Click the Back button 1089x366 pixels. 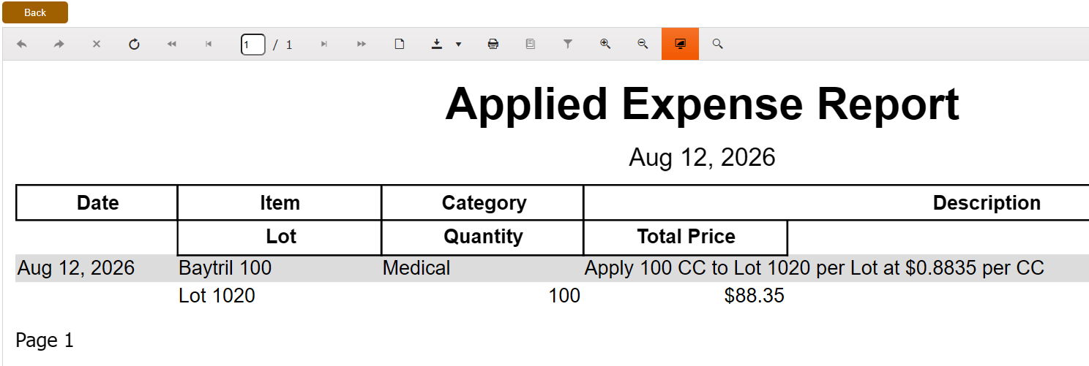tap(35, 12)
